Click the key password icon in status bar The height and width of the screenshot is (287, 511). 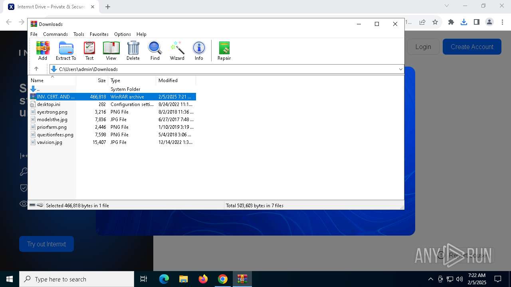coord(40,205)
